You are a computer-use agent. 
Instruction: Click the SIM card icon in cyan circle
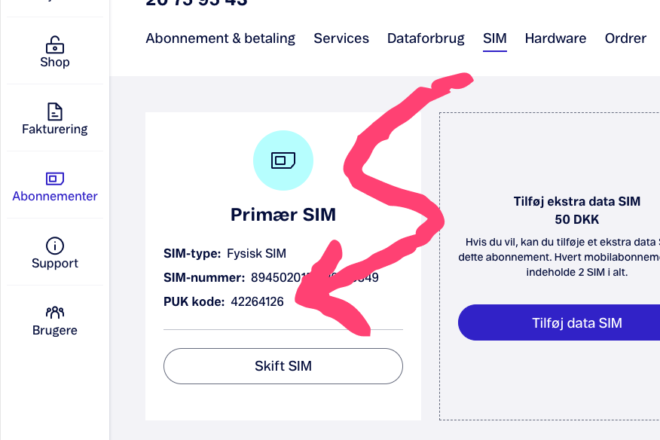283,160
